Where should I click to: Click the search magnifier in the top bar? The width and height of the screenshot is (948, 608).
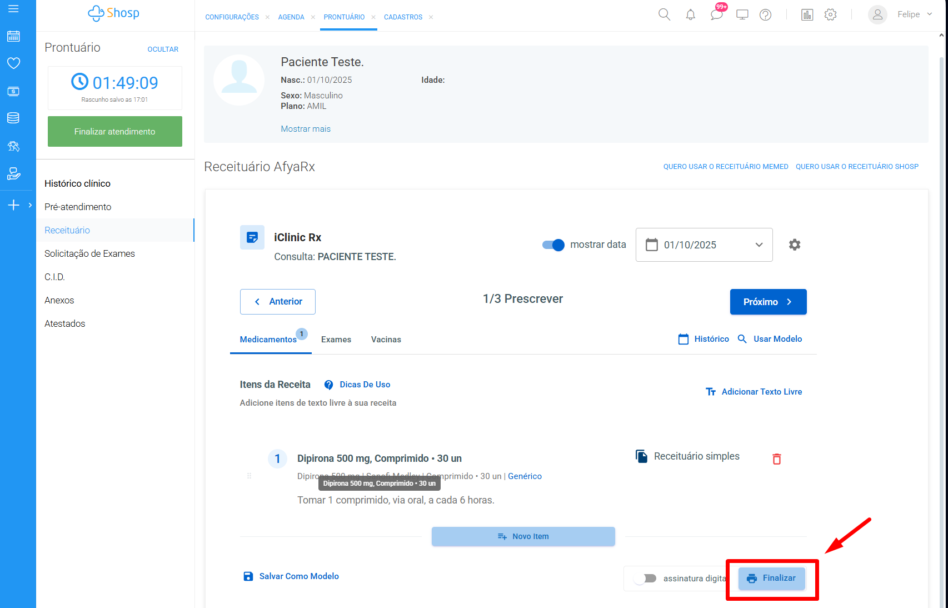tap(664, 15)
